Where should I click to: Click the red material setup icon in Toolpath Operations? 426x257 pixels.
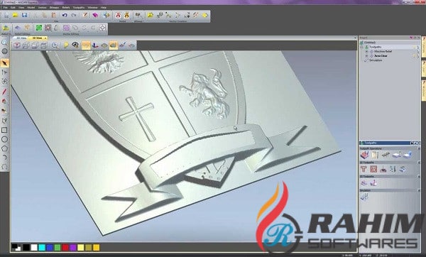click(365, 155)
